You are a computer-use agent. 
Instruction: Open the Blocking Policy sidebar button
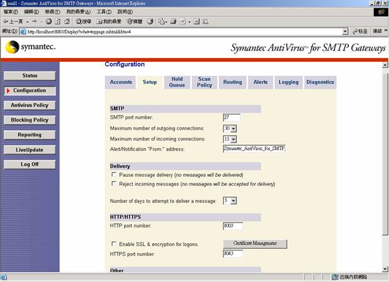click(x=30, y=120)
